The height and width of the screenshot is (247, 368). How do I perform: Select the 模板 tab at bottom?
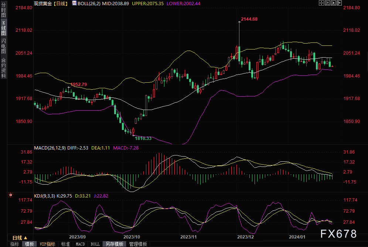(29, 244)
